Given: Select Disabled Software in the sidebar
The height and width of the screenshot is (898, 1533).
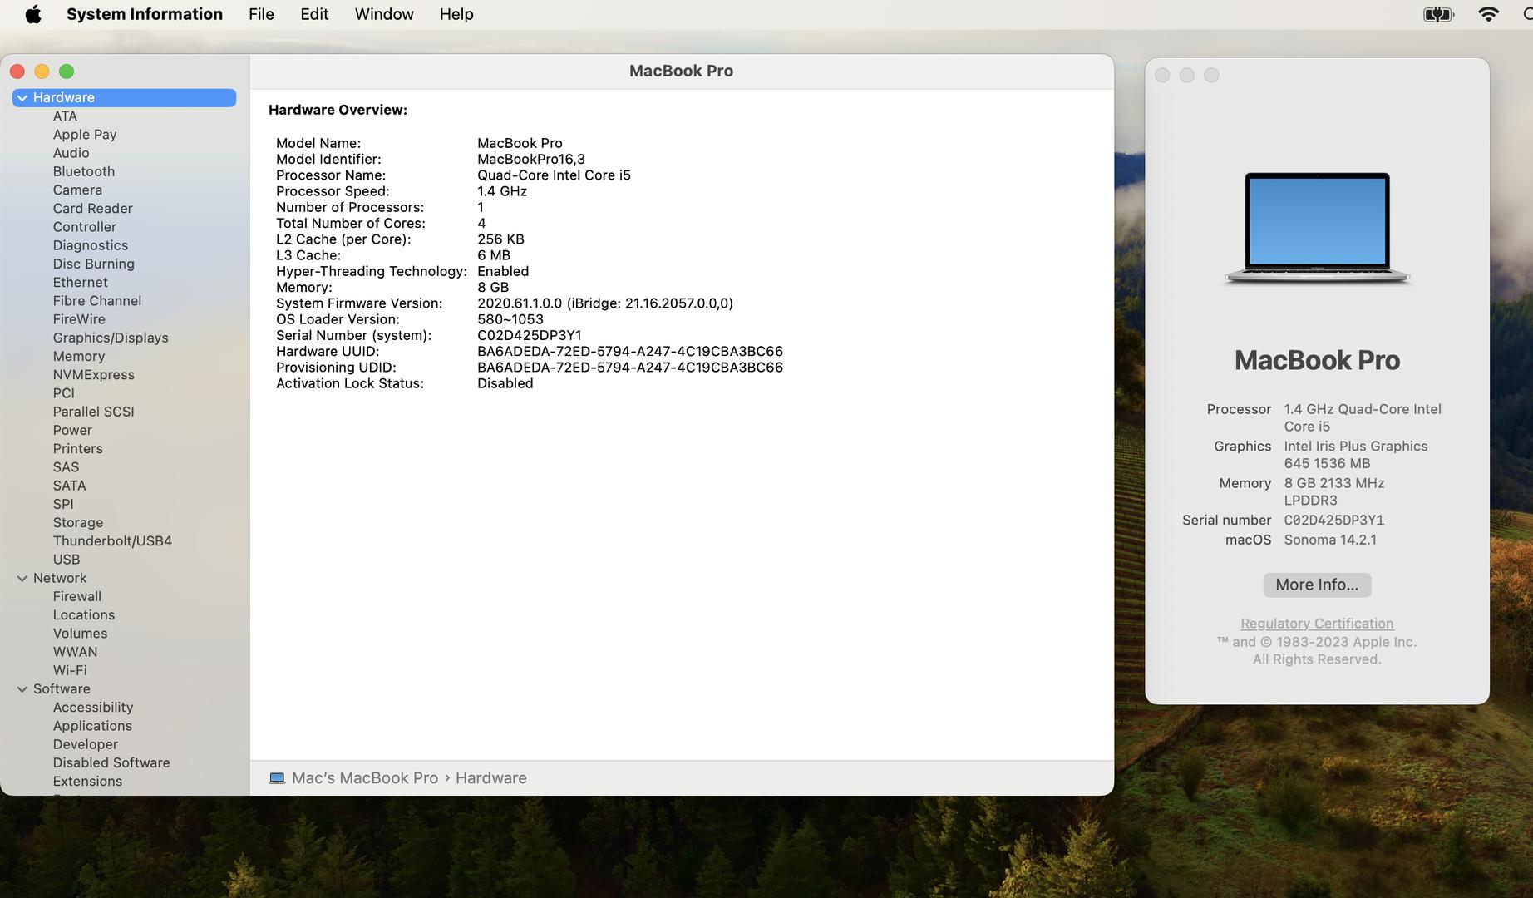Looking at the screenshot, I should (x=111, y=762).
